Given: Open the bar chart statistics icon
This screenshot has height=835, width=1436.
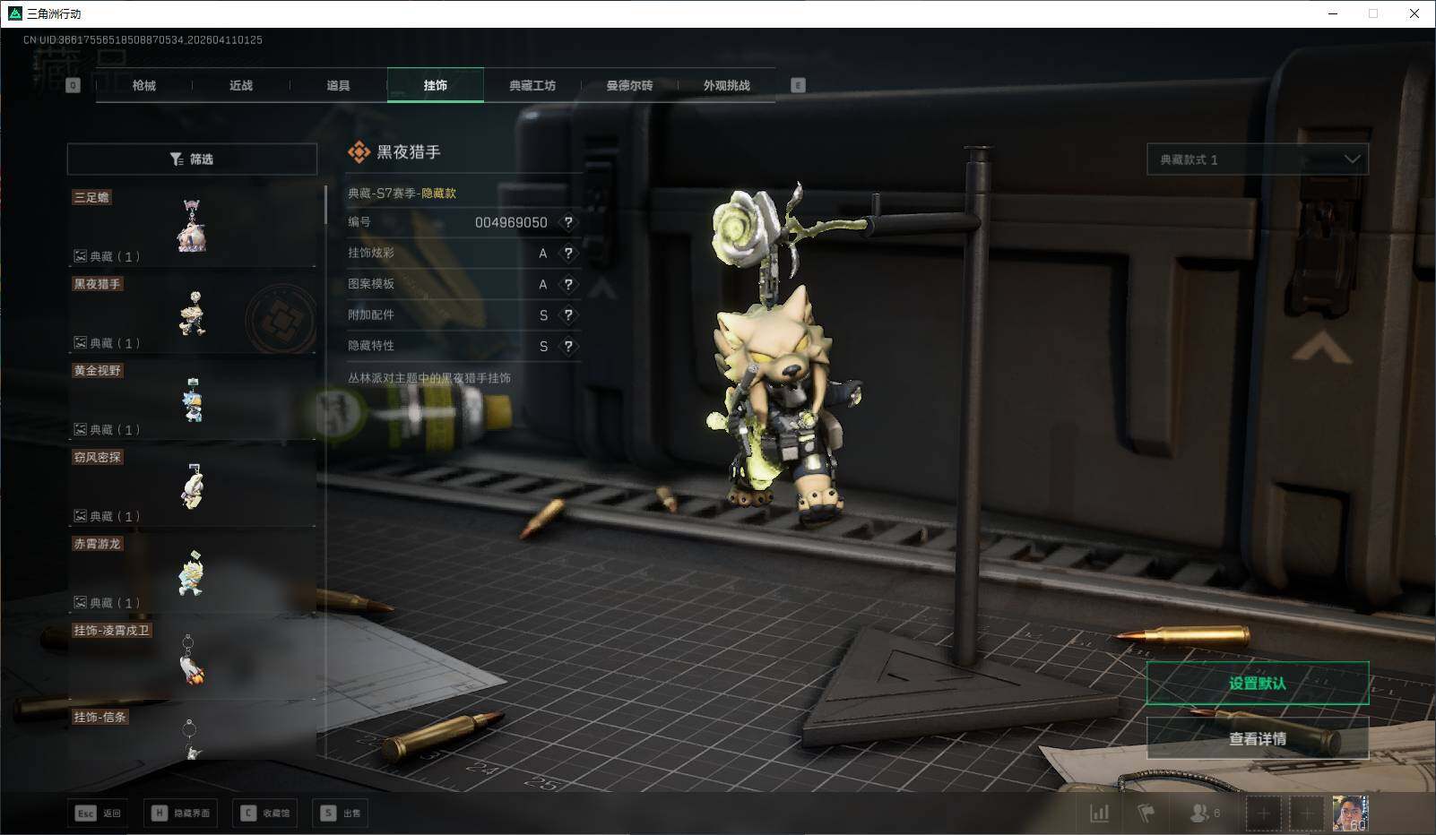Looking at the screenshot, I should click(x=1099, y=813).
